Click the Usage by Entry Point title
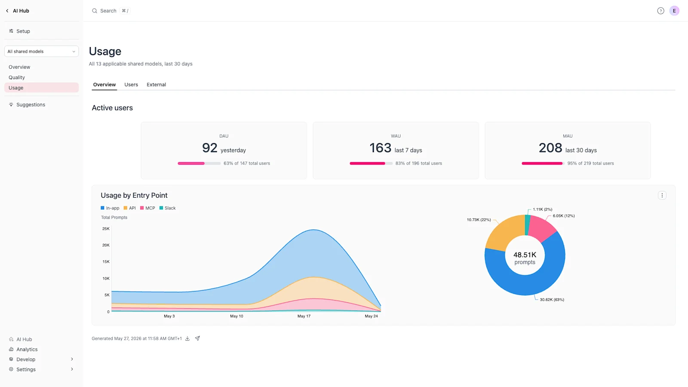 click(x=134, y=195)
